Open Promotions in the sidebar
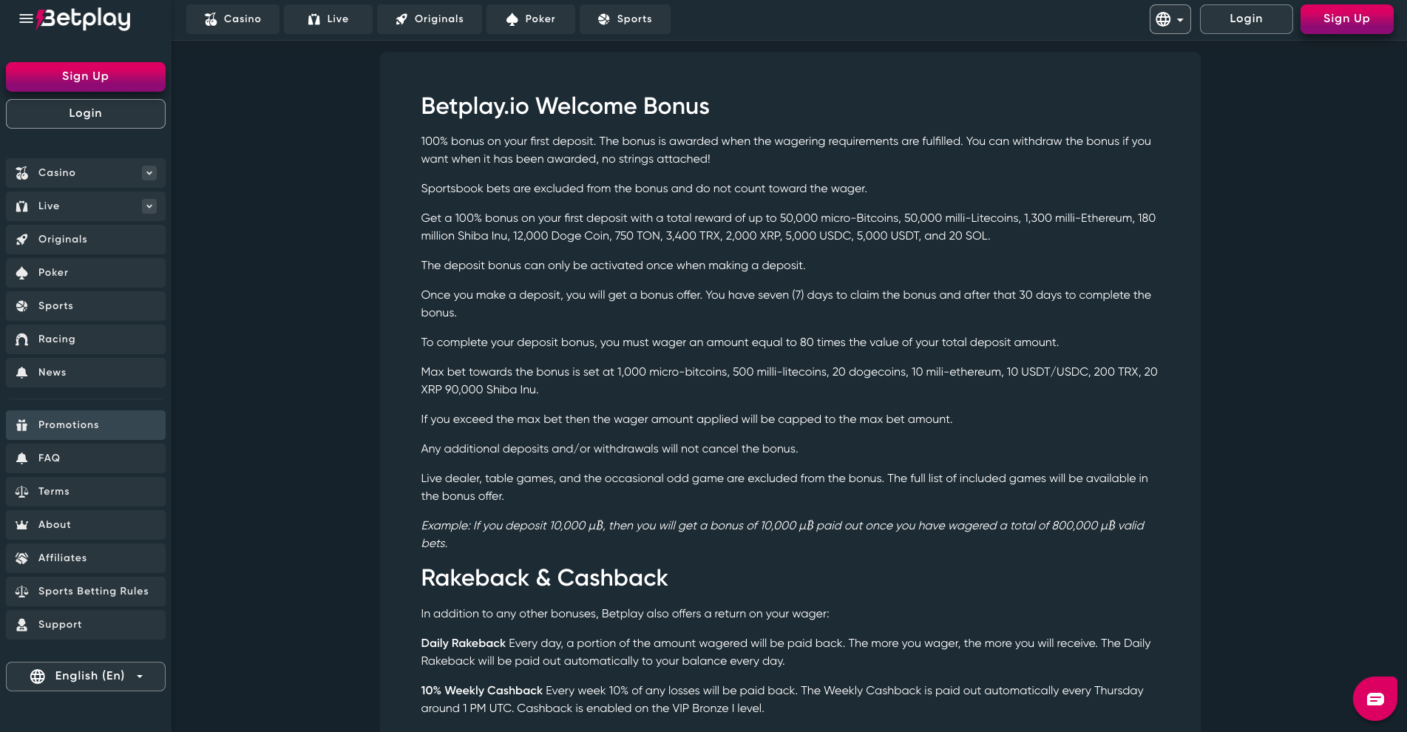Image resolution: width=1407 pixels, height=732 pixels. pyautogui.click(x=86, y=425)
